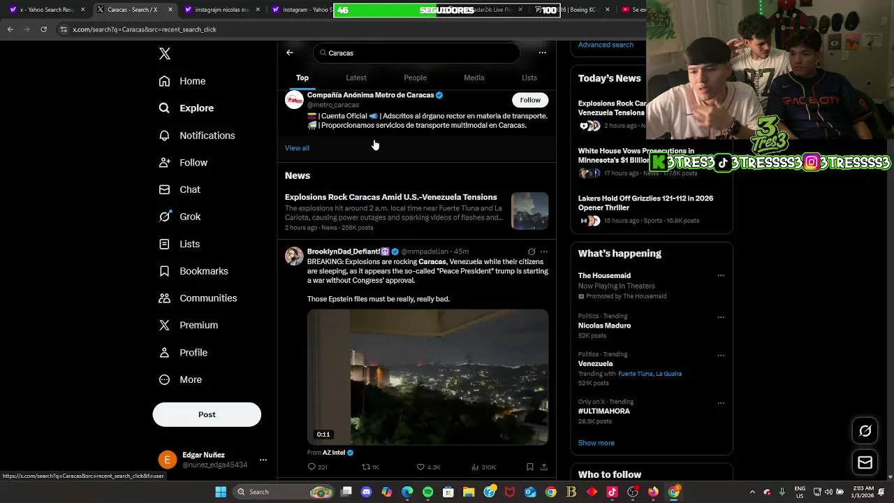Viewport: 894px width, 503px height.
Task: Open options for Nicolas Maduro trend
Action: coord(721,317)
